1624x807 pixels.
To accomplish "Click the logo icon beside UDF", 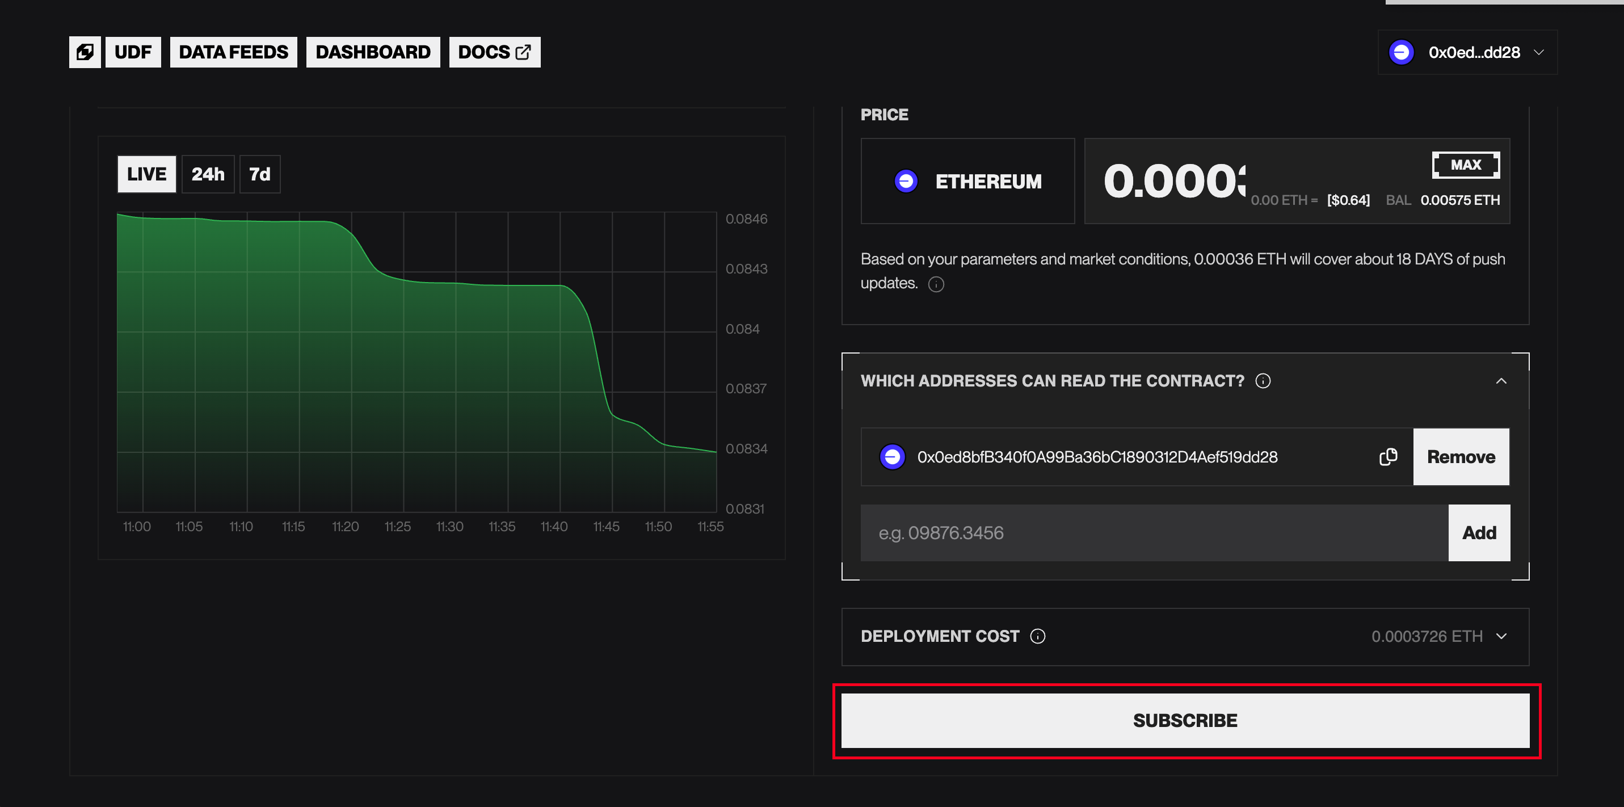I will (x=85, y=52).
